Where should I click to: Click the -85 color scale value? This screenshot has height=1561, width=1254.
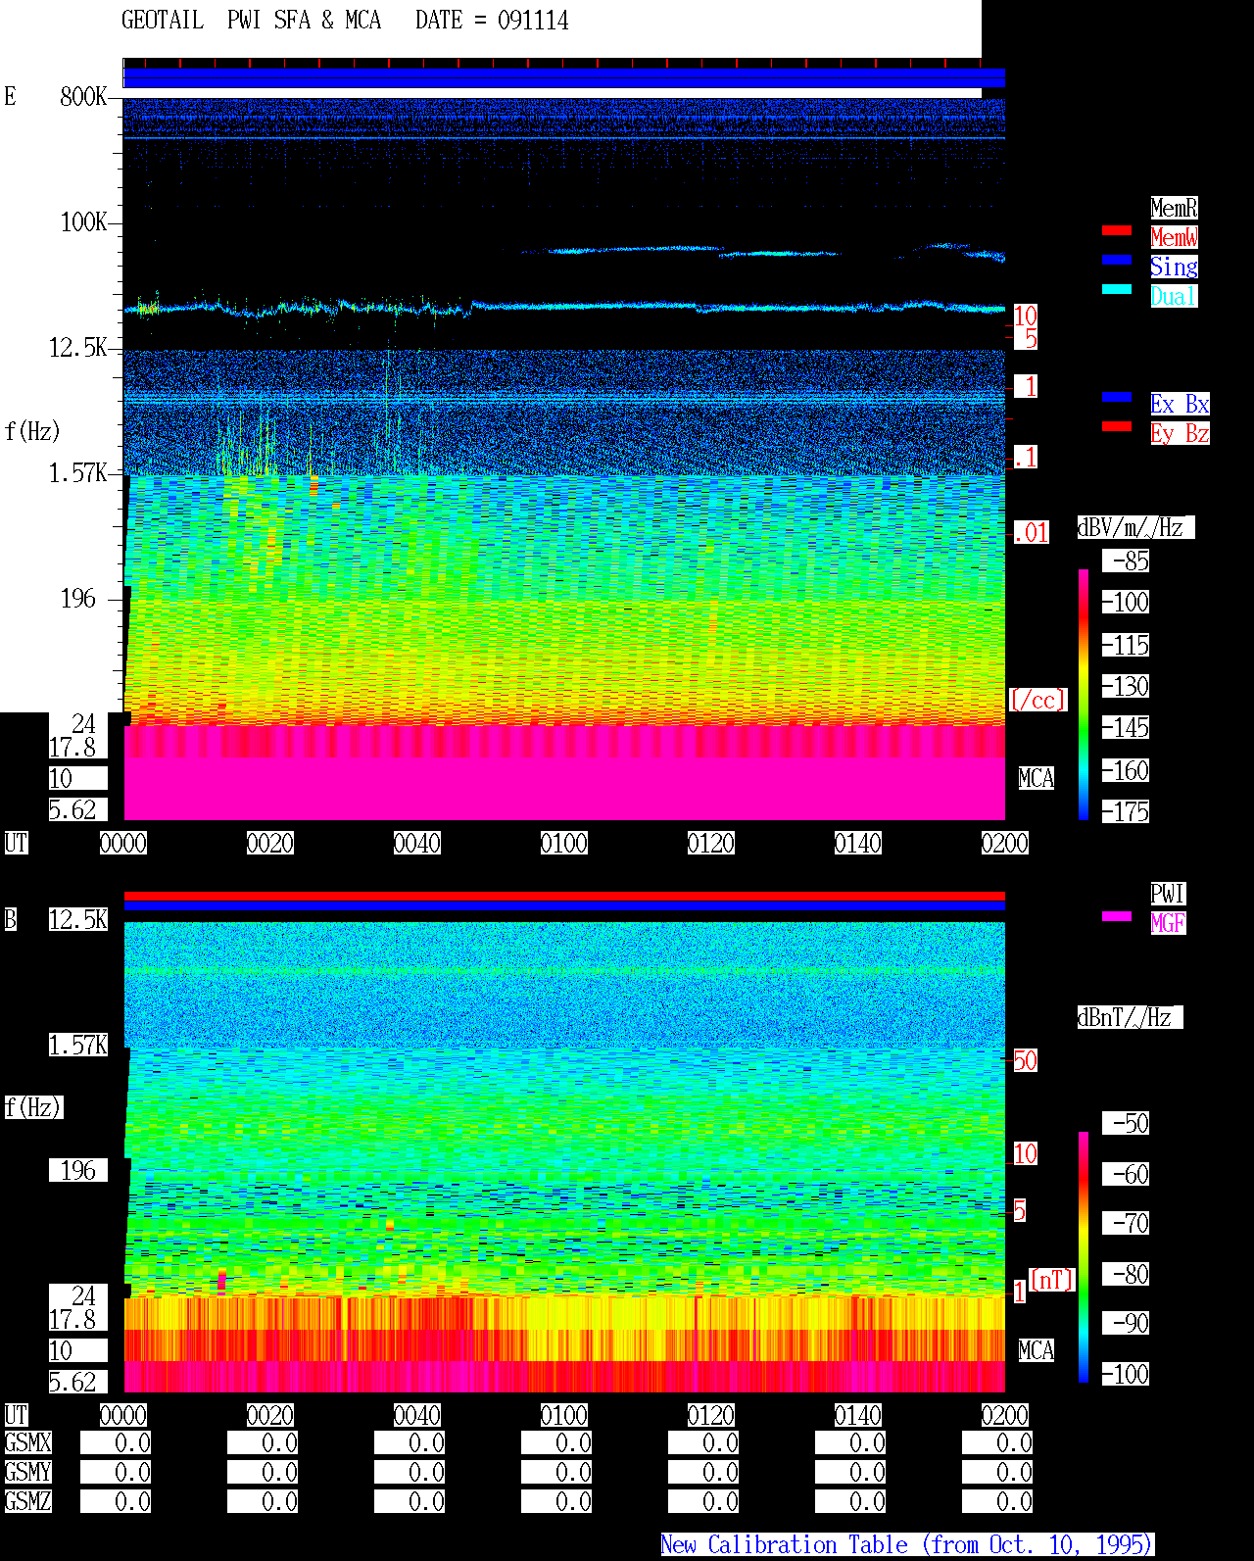(1127, 561)
